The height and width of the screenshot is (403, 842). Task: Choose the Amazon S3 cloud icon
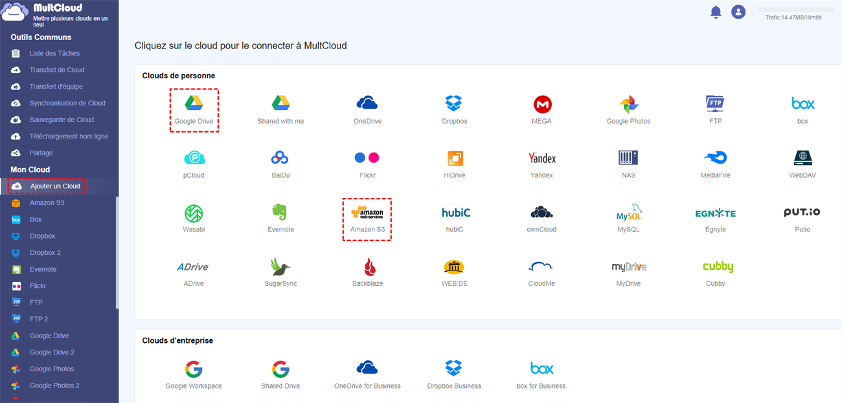pyautogui.click(x=367, y=212)
